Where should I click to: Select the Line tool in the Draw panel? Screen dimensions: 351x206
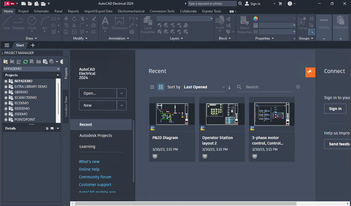pyautogui.click(x=7, y=22)
